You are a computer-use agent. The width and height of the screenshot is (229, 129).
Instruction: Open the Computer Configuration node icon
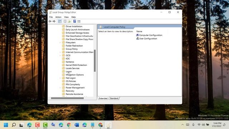pyautogui.click(x=137, y=35)
